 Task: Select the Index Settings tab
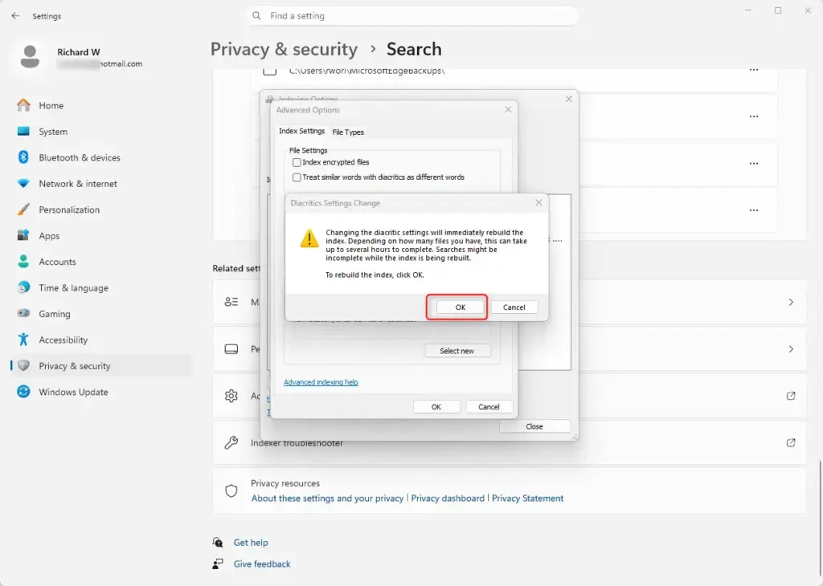pos(302,131)
